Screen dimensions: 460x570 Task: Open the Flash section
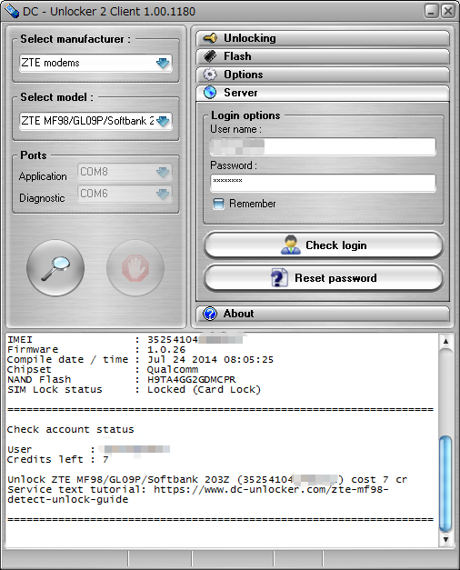323,56
